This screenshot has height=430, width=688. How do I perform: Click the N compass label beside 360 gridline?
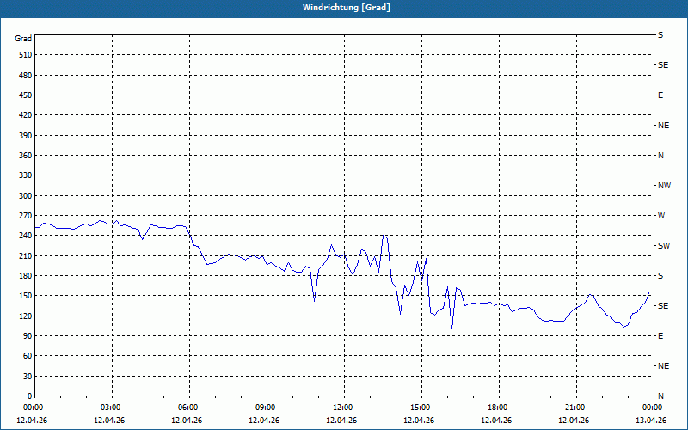click(660, 156)
